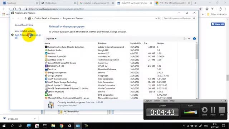Open the recorder Effects menu
Image resolution: width=229 pixels, height=129 pixels.
pos(157,101)
